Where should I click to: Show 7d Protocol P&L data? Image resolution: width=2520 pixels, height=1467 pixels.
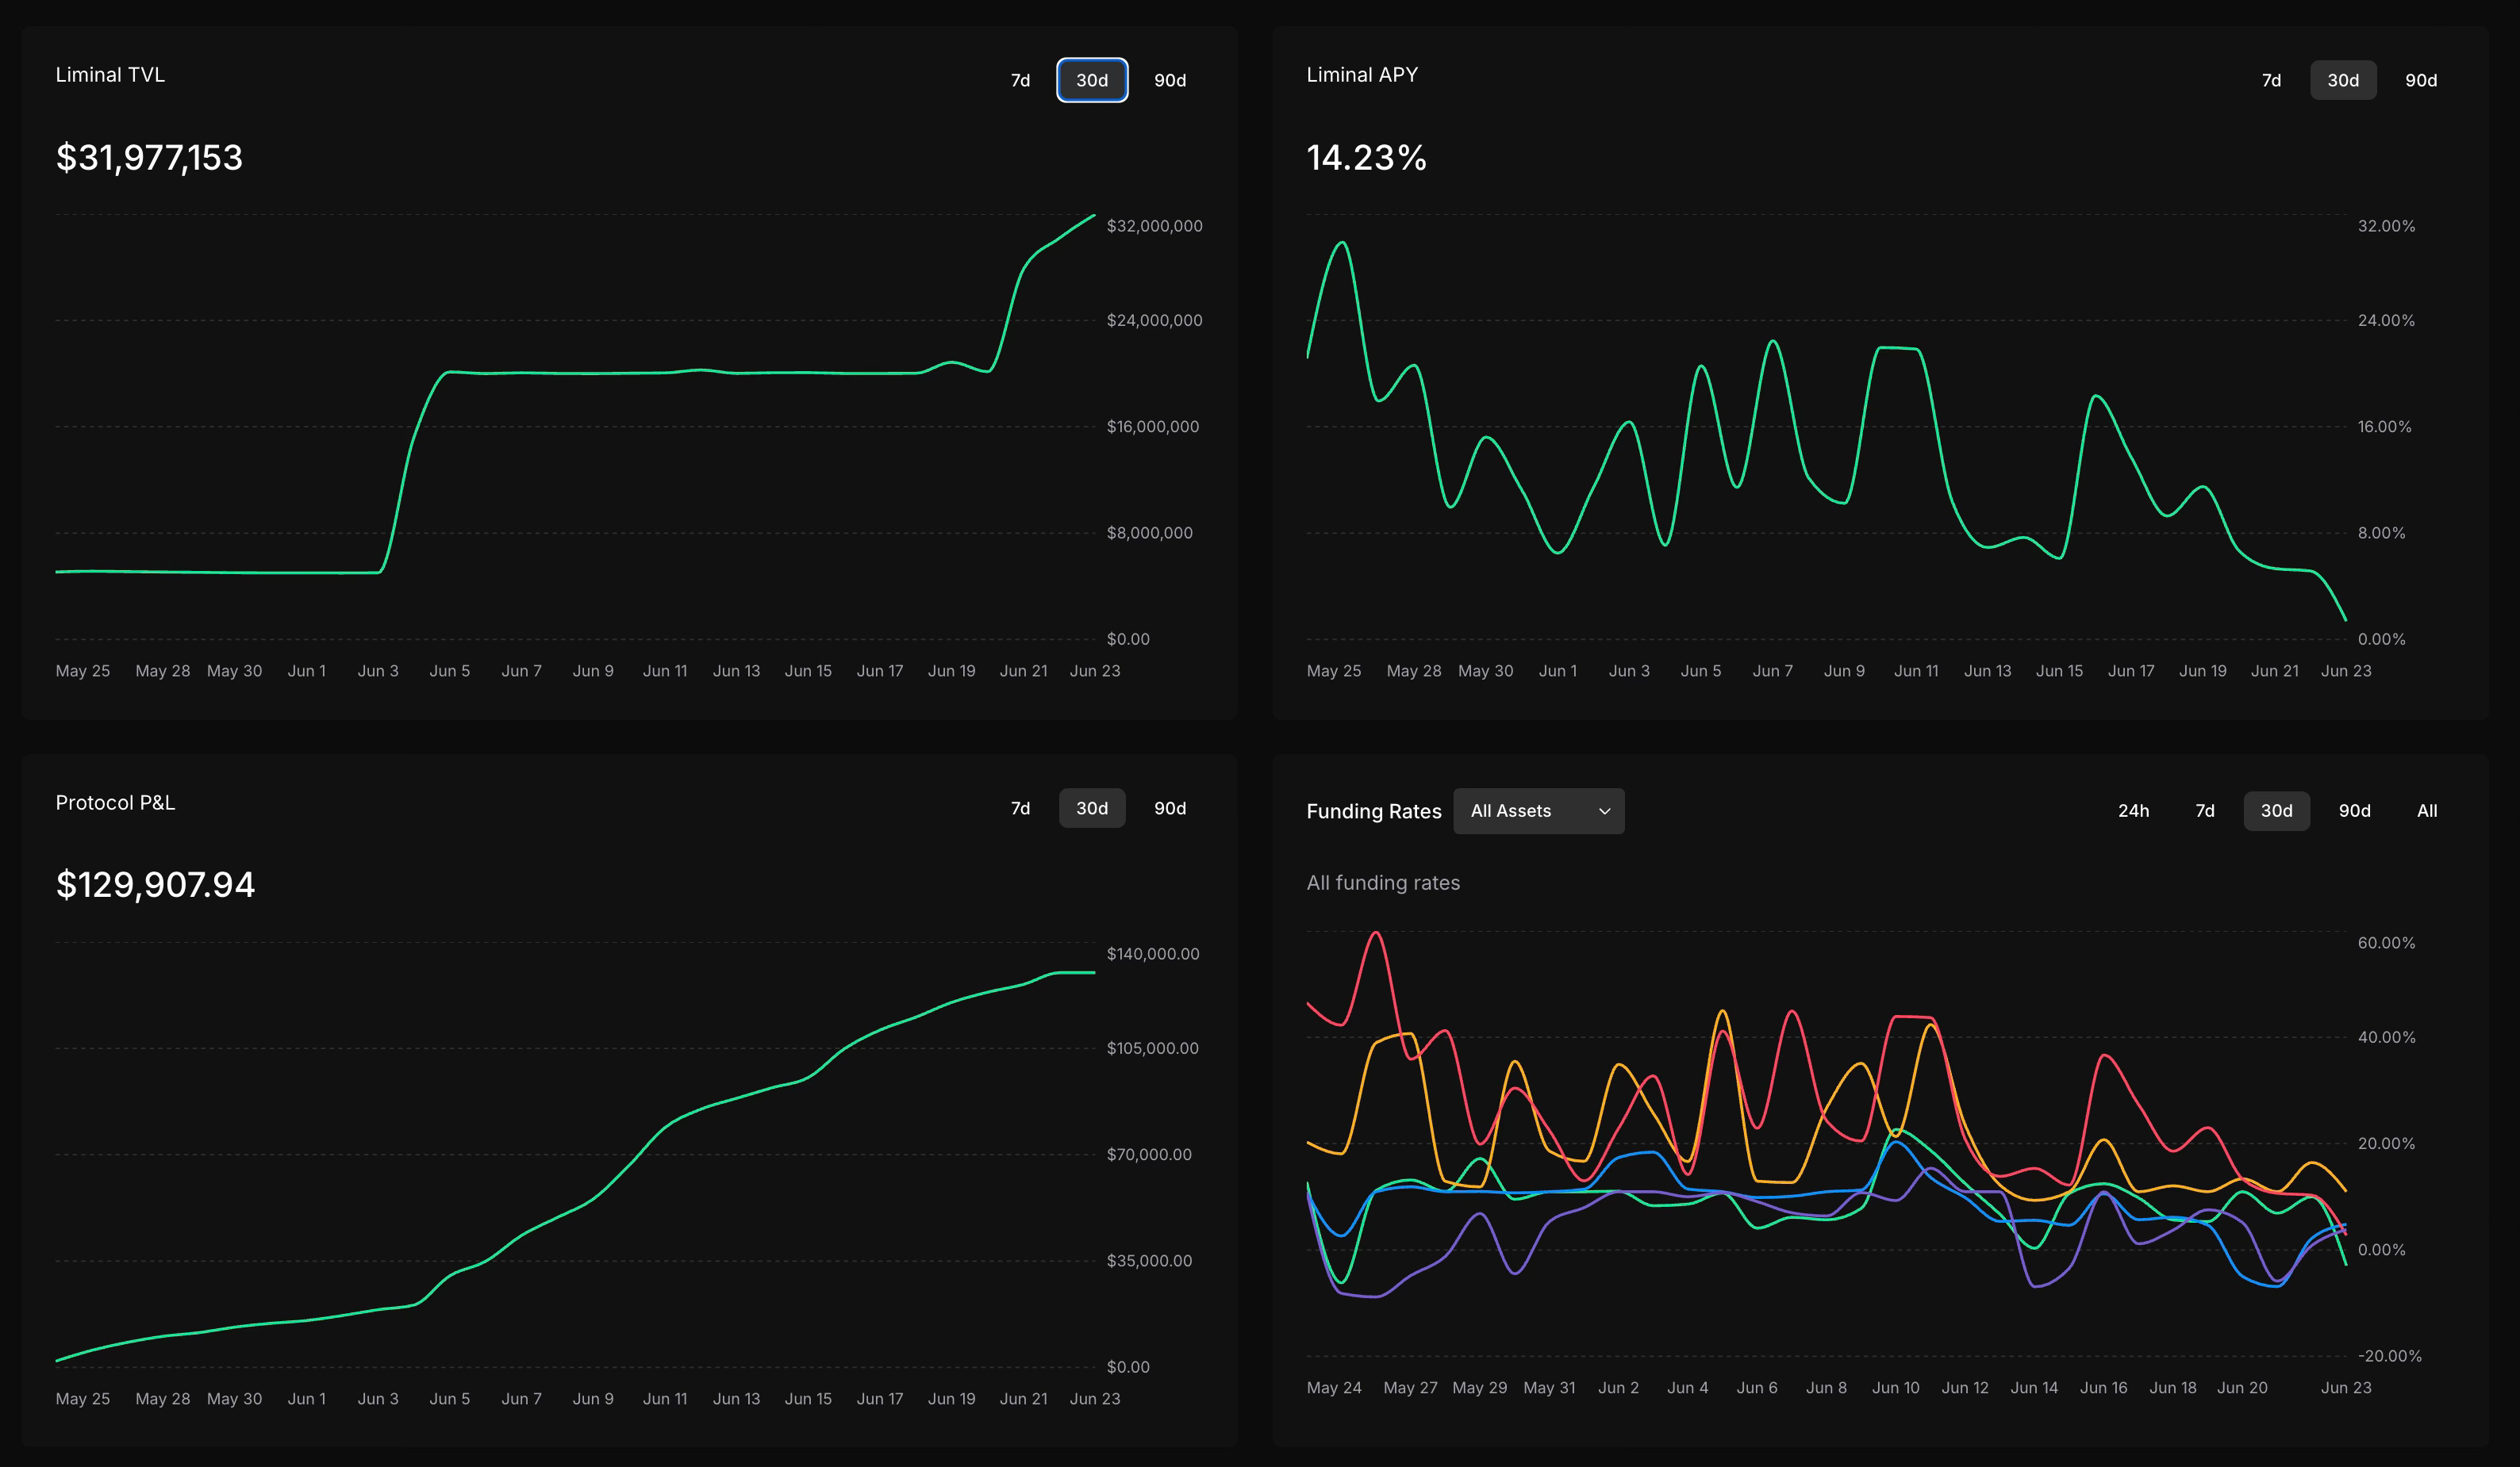click(x=1020, y=807)
